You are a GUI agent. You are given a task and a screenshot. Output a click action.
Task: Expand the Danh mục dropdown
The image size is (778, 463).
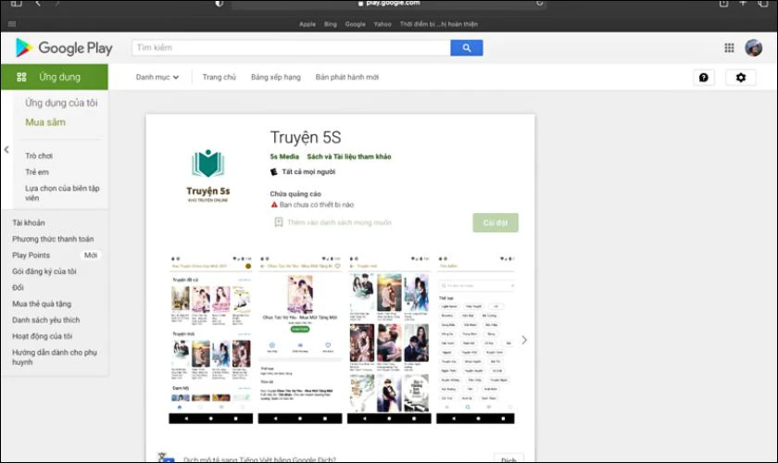157,77
